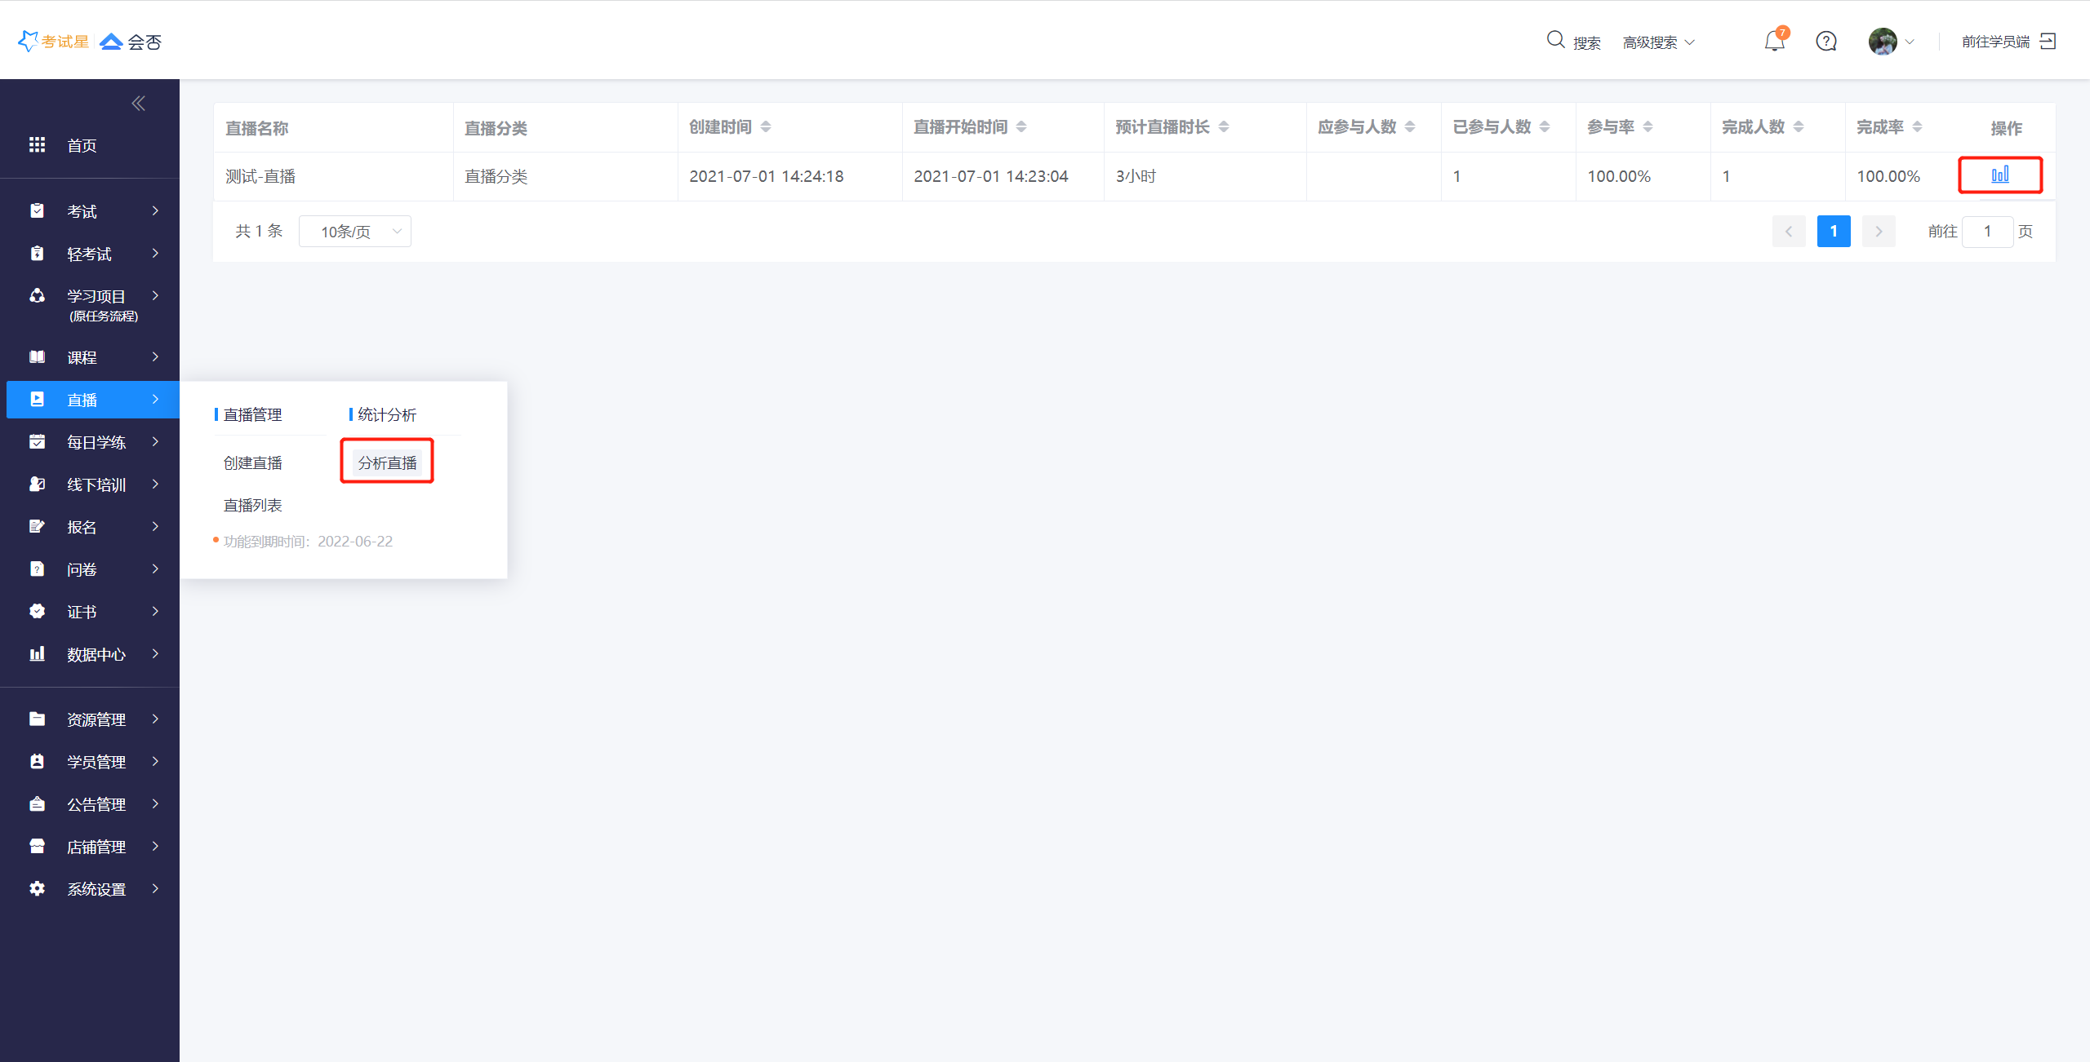The height and width of the screenshot is (1062, 2090).
Task: Toggle sort on 完成率 column
Action: (x=1917, y=126)
